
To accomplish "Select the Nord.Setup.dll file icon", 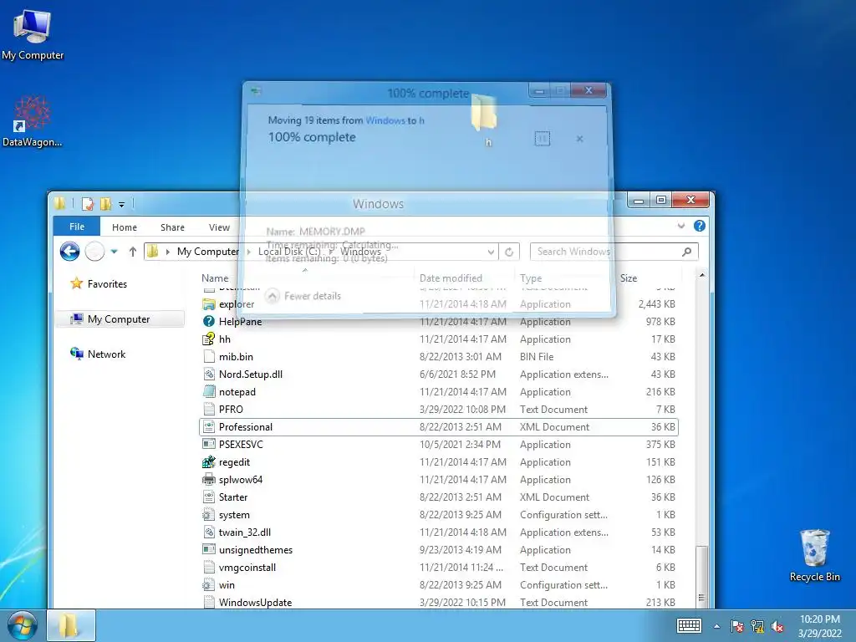I will click(x=208, y=374).
